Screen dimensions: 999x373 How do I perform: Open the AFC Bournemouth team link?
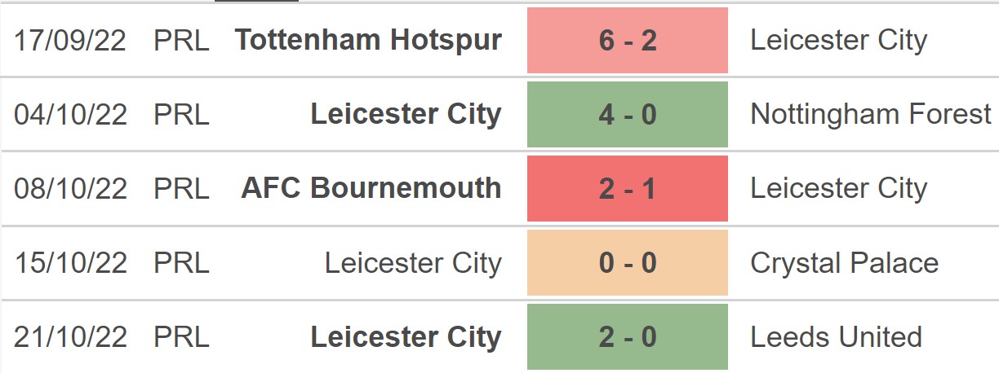point(371,188)
